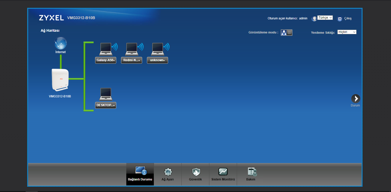Open the Güvenlik menu
This screenshot has height=192, width=391.
(x=195, y=174)
